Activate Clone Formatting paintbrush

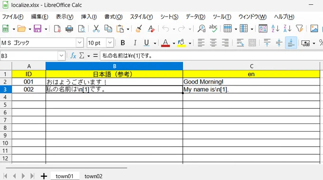click(x=139, y=28)
